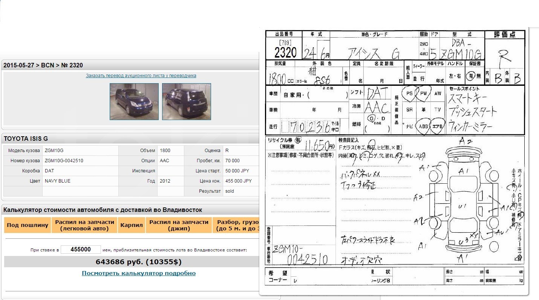Click the 'Цена кон.' label
This screenshot has height=300, width=539.
(210, 181)
